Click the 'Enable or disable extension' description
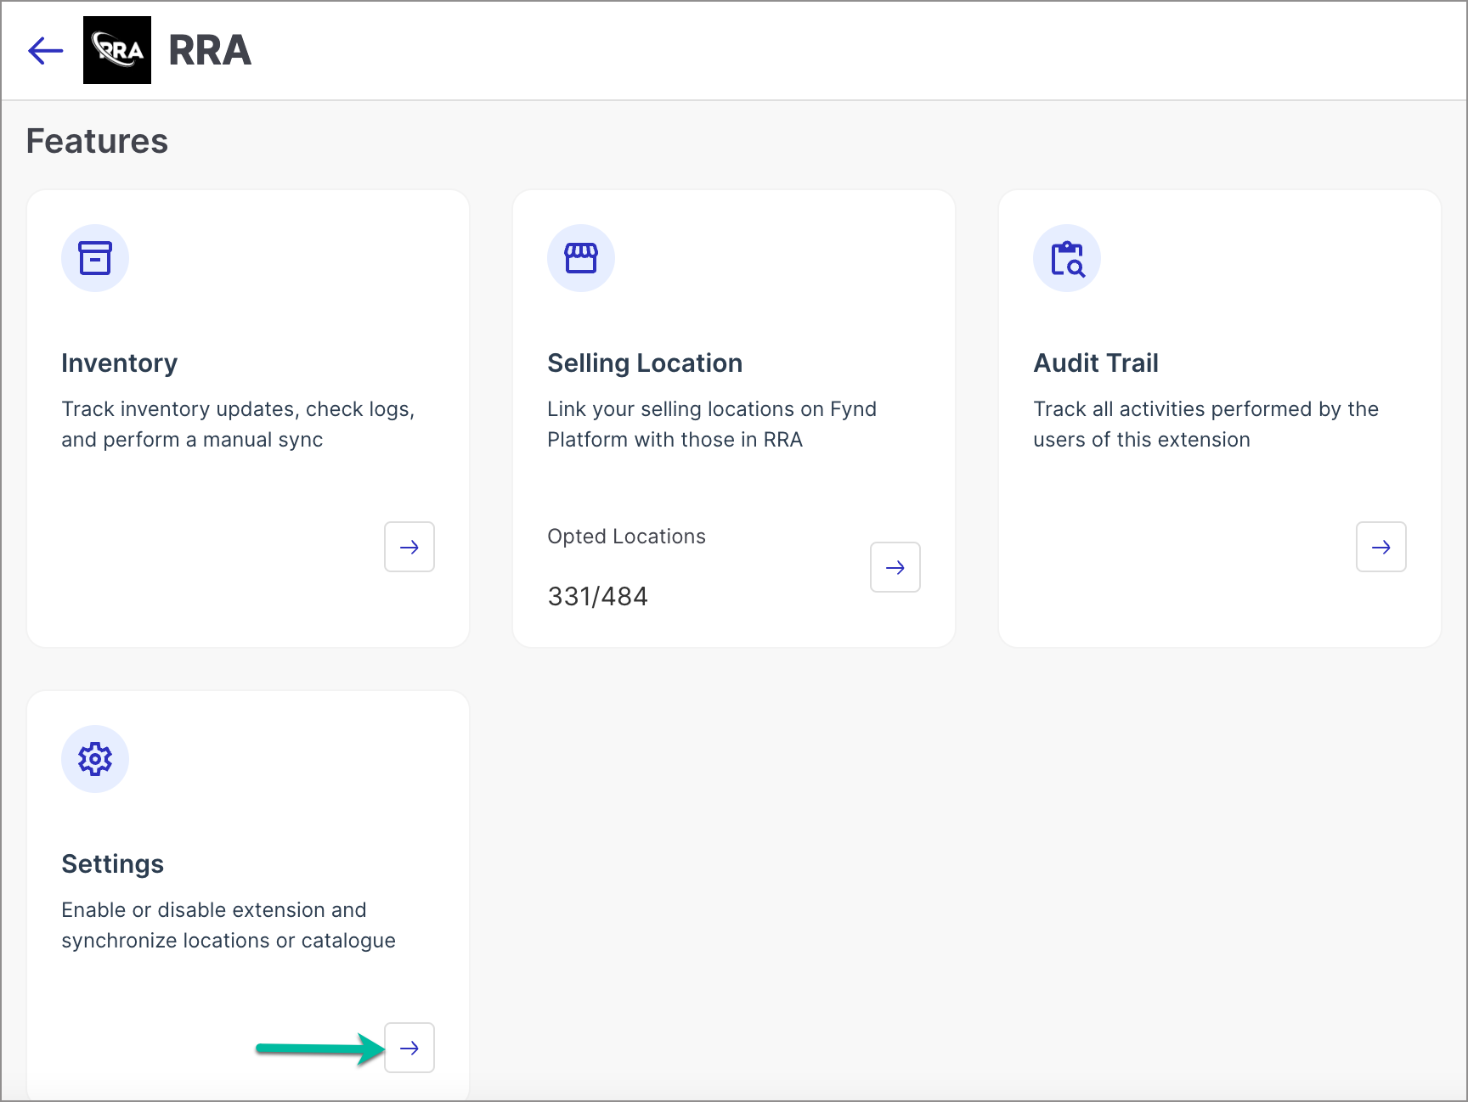The width and height of the screenshot is (1468, 1102). click(x=229, y=925)
